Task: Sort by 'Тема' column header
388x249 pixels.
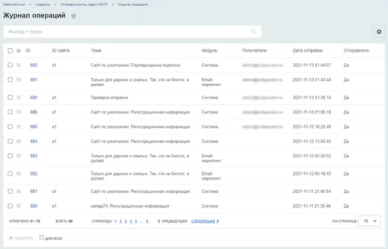Action: click(96, 50)
